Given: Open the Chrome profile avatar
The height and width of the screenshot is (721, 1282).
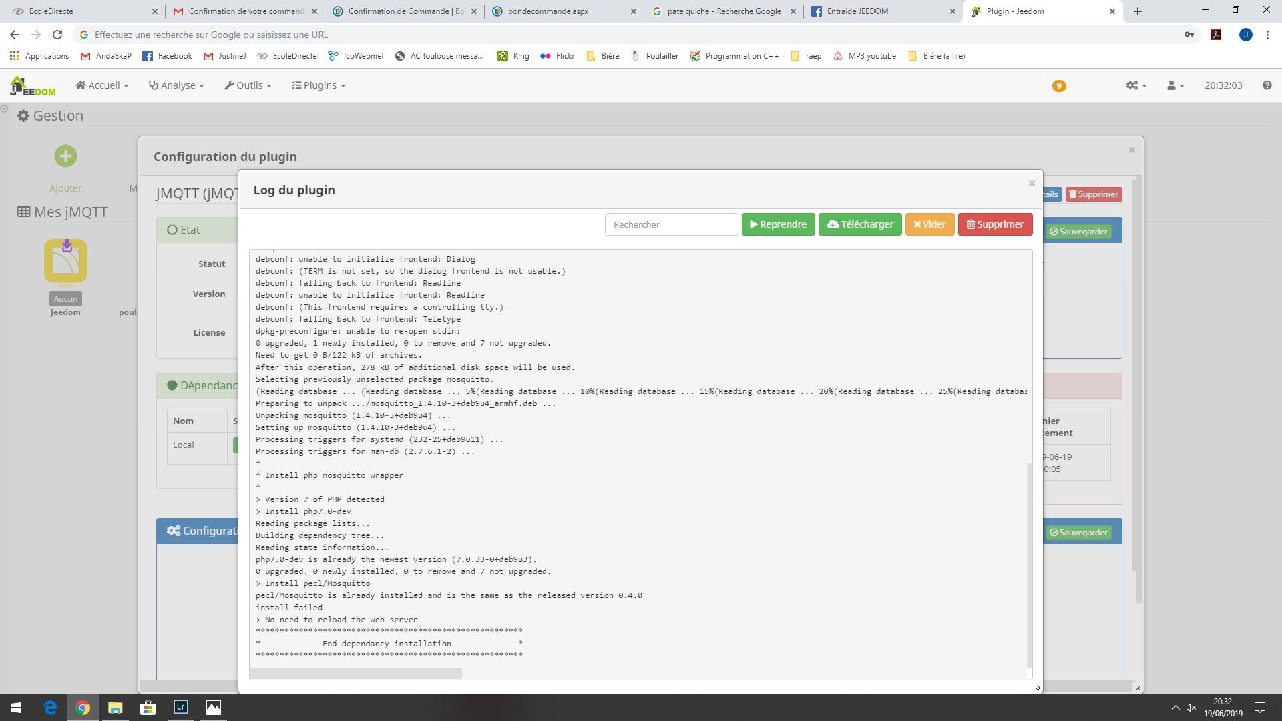Looking at the screenshot, I should click(1245, 35).
